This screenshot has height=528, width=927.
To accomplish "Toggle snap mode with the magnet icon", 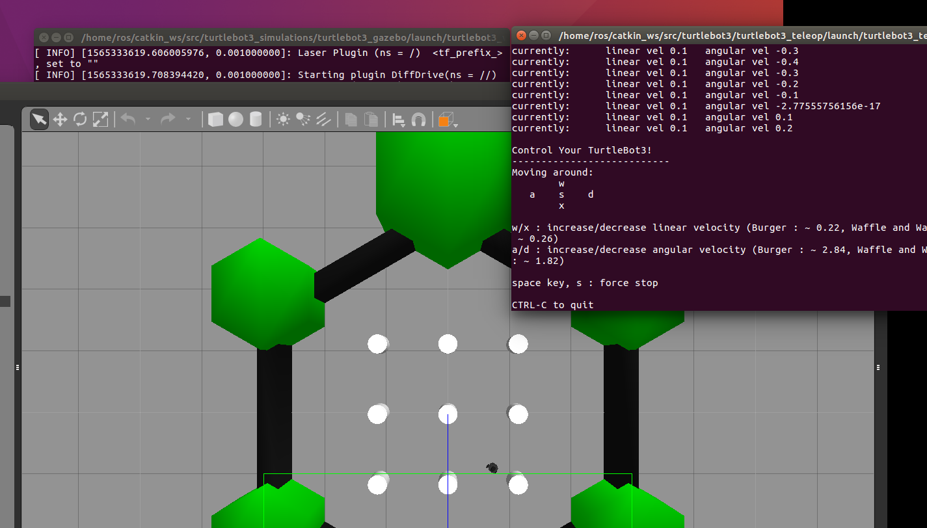I will [420, 119].
